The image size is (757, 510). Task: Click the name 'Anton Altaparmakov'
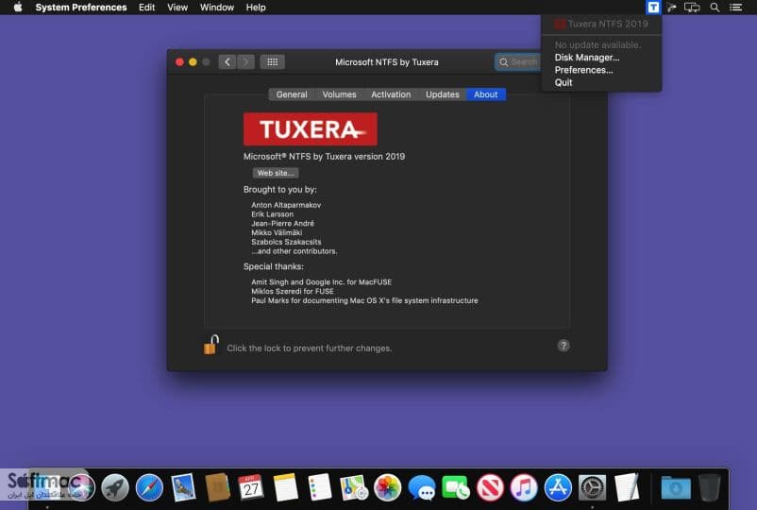[x=286, y=205]
